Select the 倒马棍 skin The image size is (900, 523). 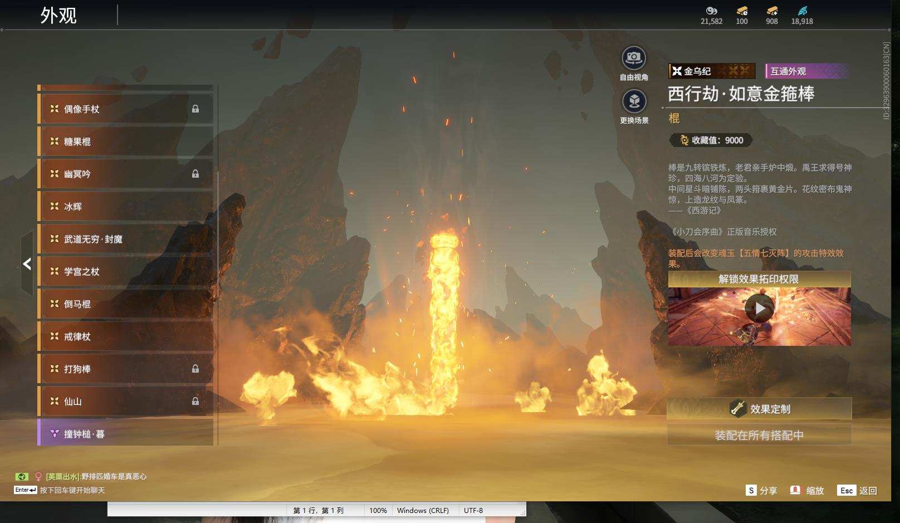[125, 304]
